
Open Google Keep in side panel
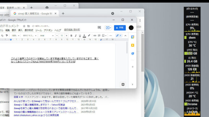(x=132, y=45)
